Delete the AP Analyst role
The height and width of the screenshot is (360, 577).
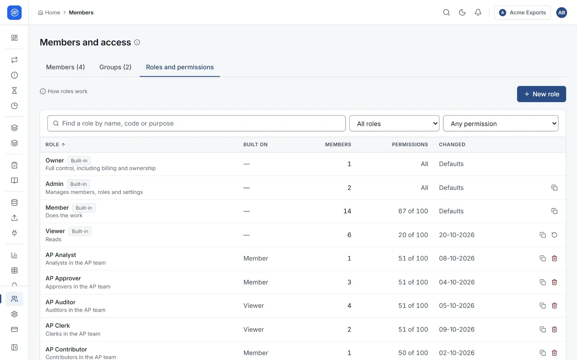(x=554, y=258)
